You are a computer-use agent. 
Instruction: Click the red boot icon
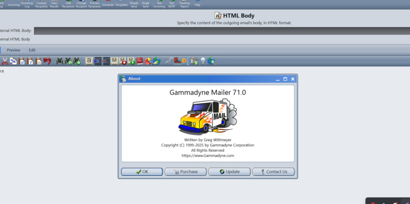tap(177, 61)
